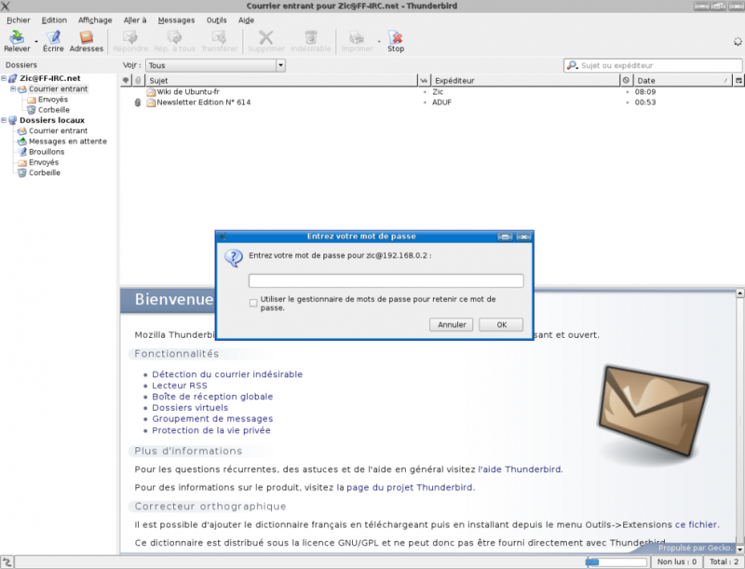Click the Écrire compose icon

click(x=53, y=38)
